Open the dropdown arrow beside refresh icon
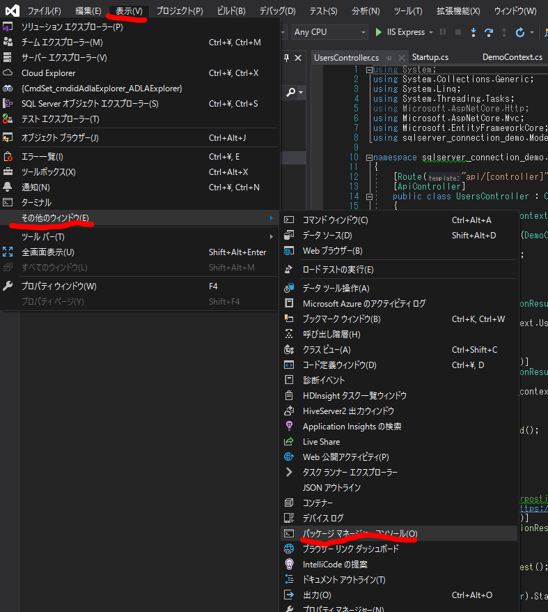548x612 pixels. (x=532, y=32)
